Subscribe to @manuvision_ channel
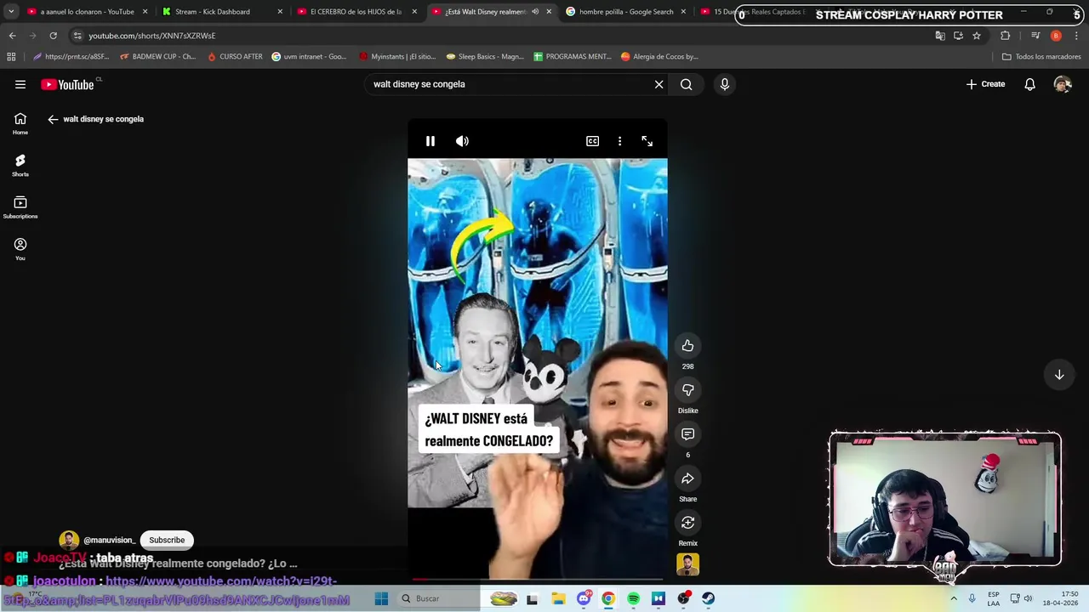 [167, 540]
